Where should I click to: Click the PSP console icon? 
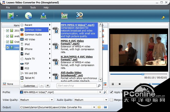click(22, 64)
